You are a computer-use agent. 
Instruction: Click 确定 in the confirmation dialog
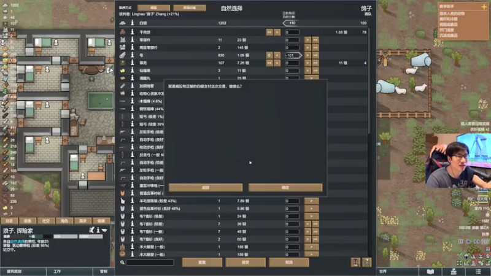285,188
